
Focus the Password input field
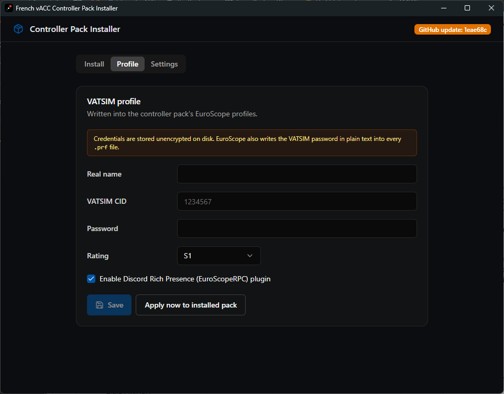tap(297, 228)
